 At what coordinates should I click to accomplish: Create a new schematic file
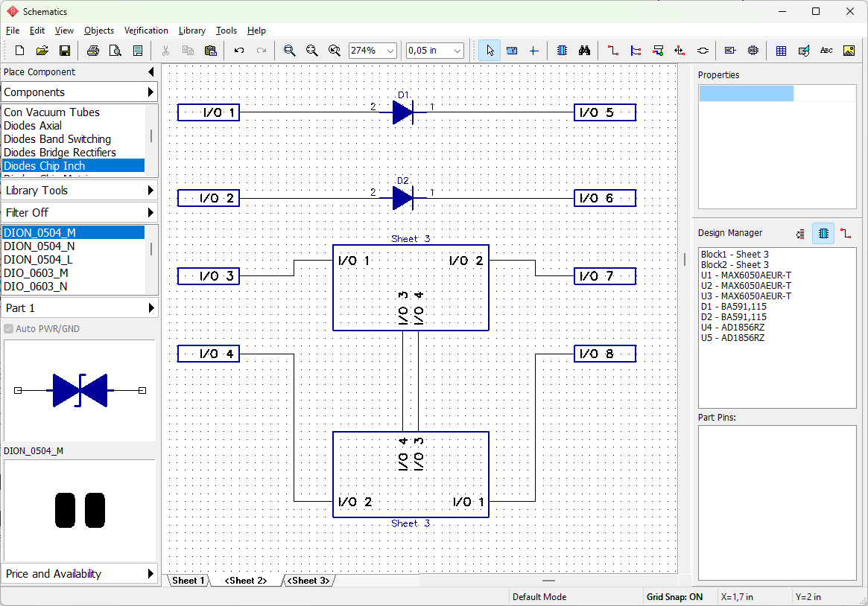pyautogui.click(x=19, y=51)
